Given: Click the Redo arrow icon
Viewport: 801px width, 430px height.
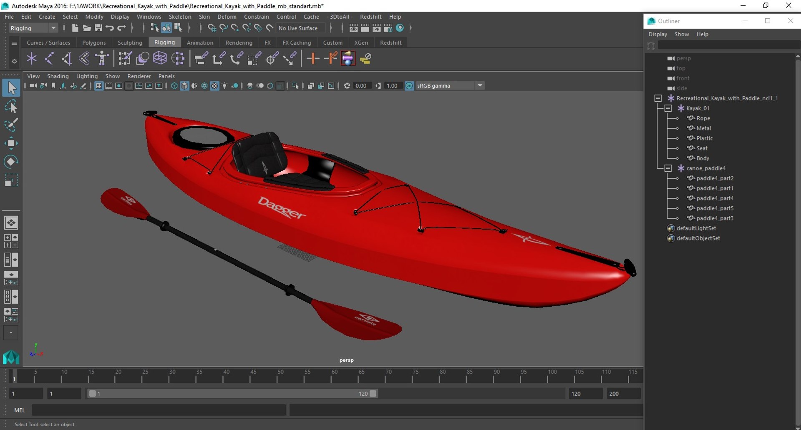Looking at the screenshot, I should click(121, 28).
